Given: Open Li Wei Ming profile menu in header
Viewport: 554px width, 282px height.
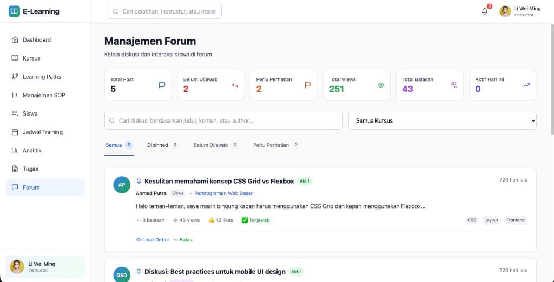Looking at the screenshot, I should point(520,11).
